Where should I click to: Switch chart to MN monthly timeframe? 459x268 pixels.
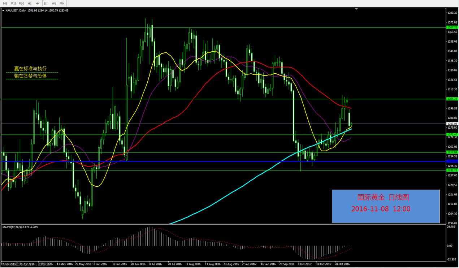pyautogui.click(x=62, y=3)
